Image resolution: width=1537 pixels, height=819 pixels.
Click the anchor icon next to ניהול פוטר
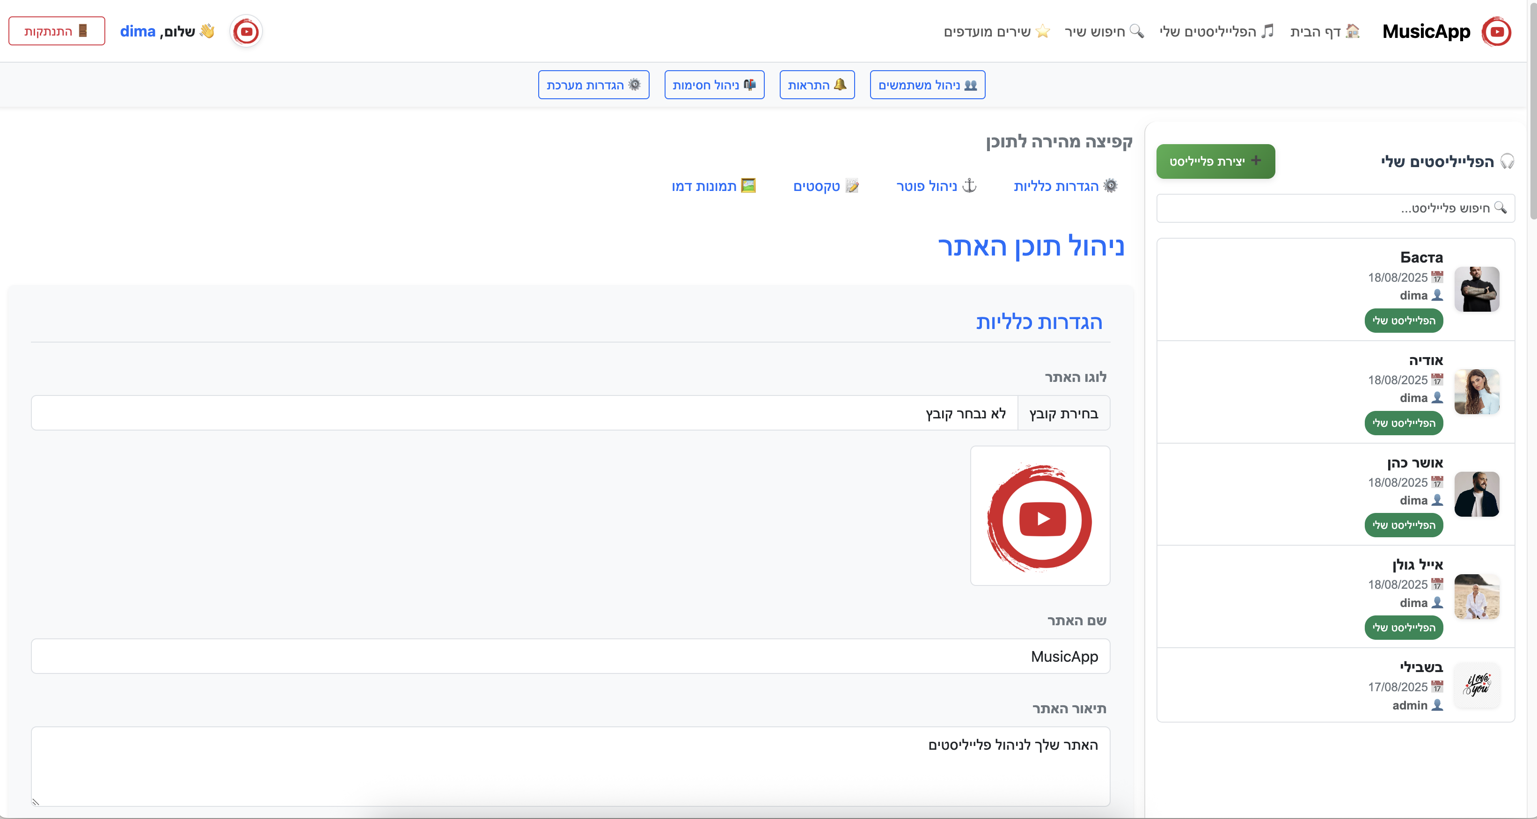click(969, 185)
